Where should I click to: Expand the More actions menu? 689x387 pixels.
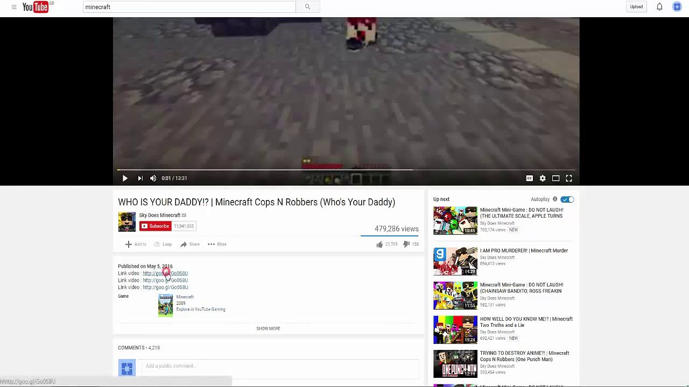[x=217, y=245]
